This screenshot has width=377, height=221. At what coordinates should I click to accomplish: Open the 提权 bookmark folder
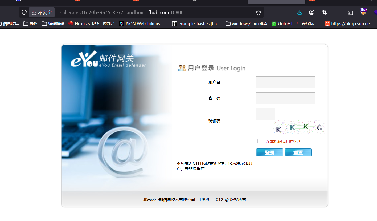(x=30, y=24)
